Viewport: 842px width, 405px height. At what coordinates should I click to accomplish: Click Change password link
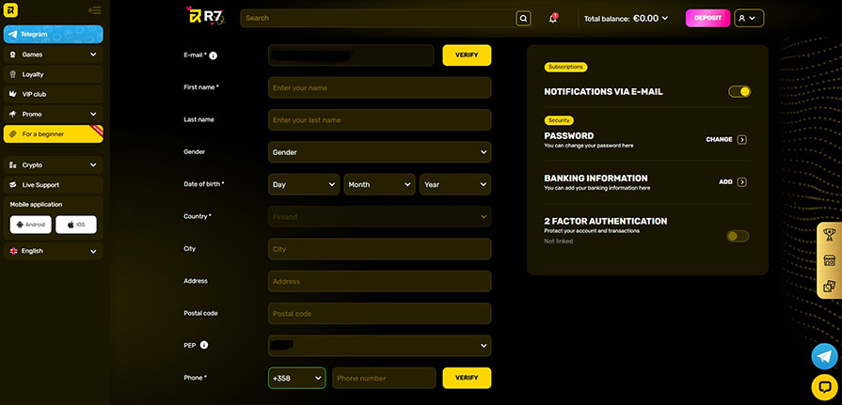(x=725, y=139)
